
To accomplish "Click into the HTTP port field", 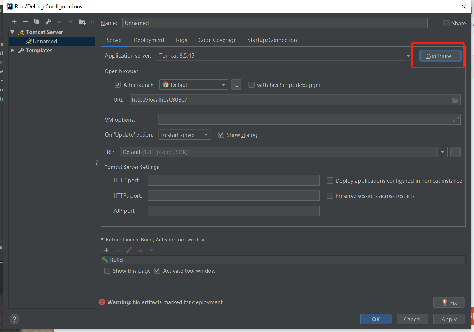I will pos(233,180).
